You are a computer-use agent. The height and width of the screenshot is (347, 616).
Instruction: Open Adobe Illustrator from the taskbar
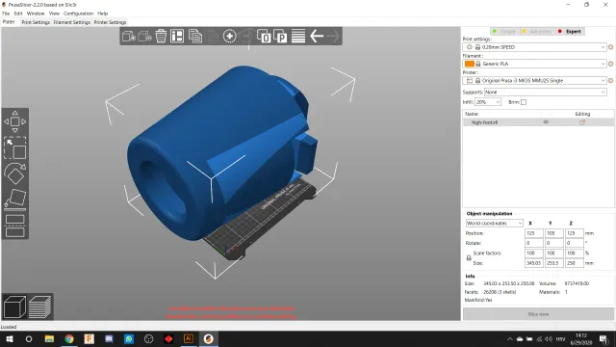point(189,338)
